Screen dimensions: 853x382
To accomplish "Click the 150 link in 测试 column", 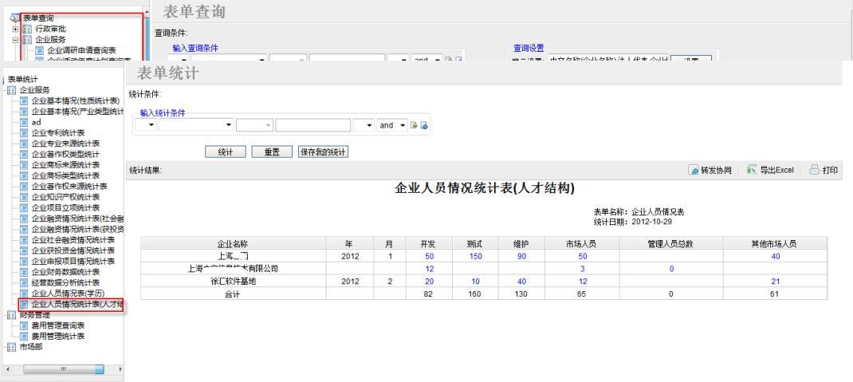I will (x=475, y=256).
